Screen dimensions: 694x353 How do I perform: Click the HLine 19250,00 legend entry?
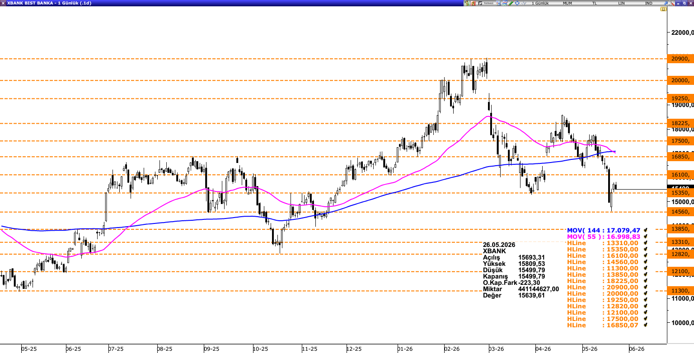603,300
